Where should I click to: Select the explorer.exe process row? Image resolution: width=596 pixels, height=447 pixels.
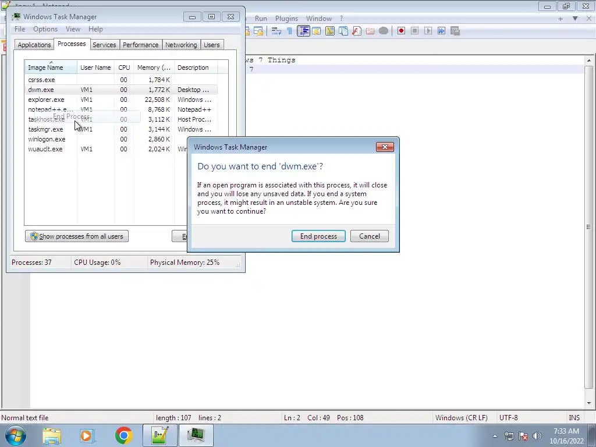point(122,100)
